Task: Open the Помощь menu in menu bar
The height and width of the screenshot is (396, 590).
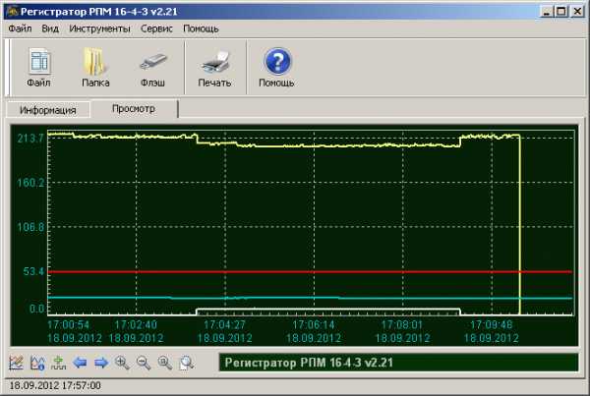Action: (201, 28)
